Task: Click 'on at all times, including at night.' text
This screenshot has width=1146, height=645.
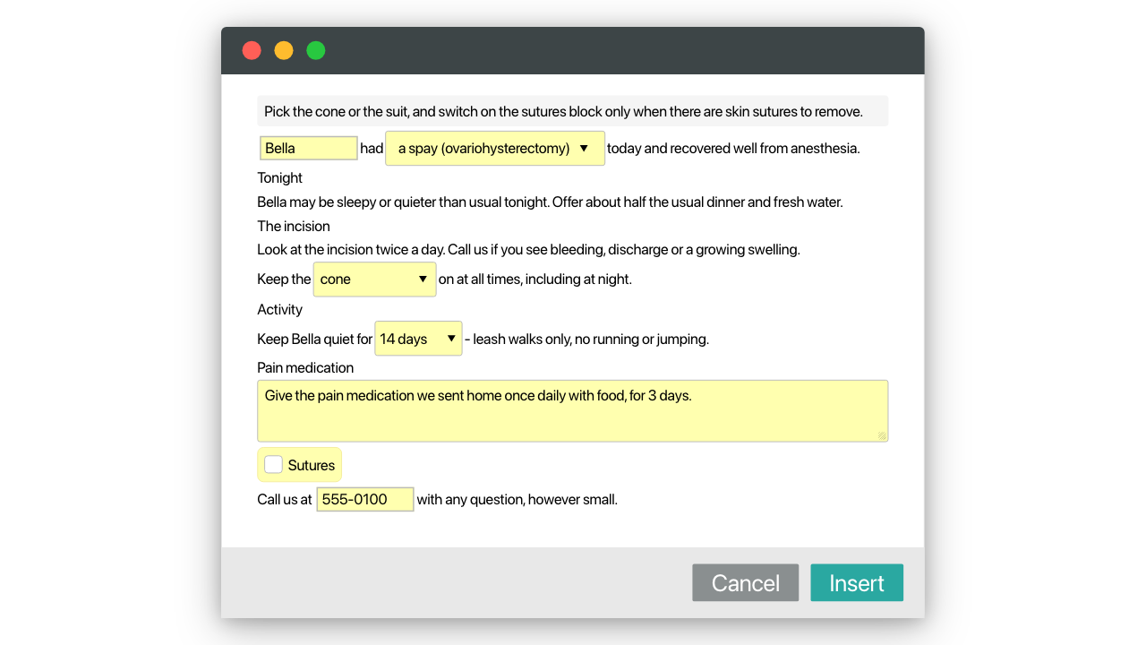Action: point(535,279)
